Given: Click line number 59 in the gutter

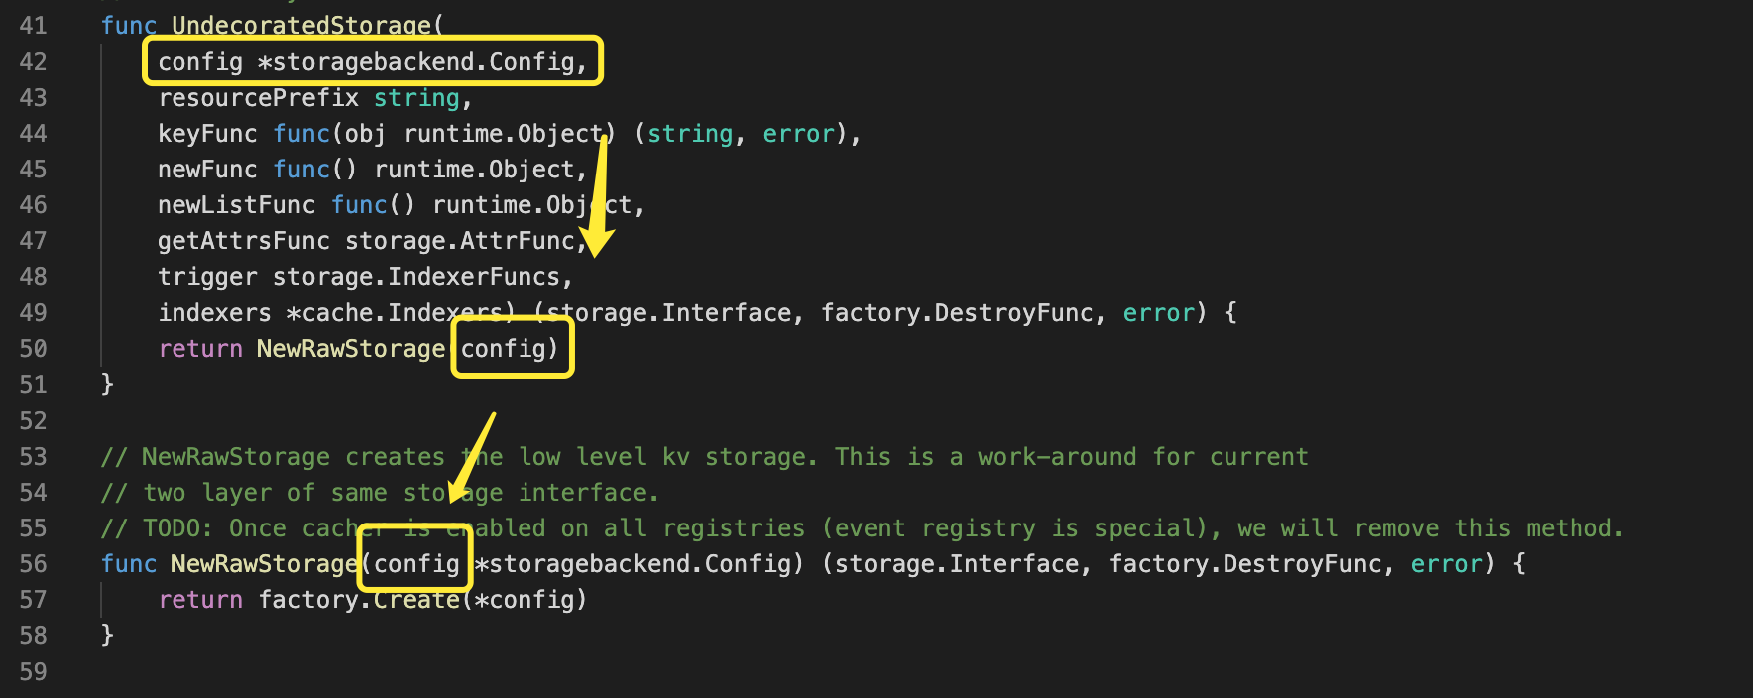Looking at the screenshot, I should pos(33,672).
